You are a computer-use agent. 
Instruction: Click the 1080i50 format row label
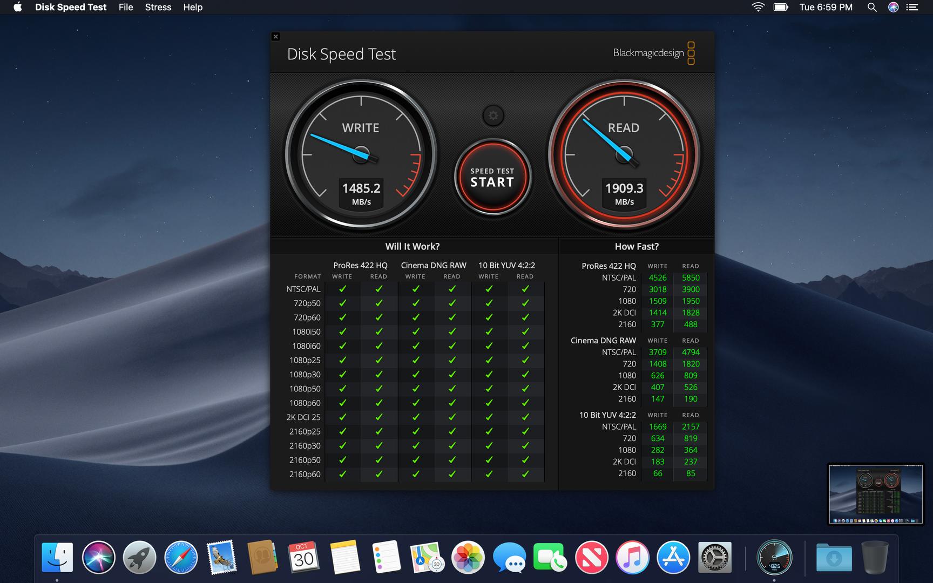click(306, 331)
